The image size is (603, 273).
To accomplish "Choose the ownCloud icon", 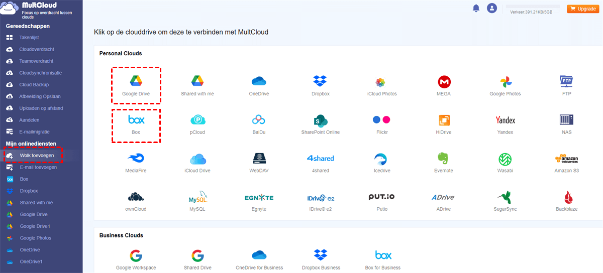I will [136, 201].
